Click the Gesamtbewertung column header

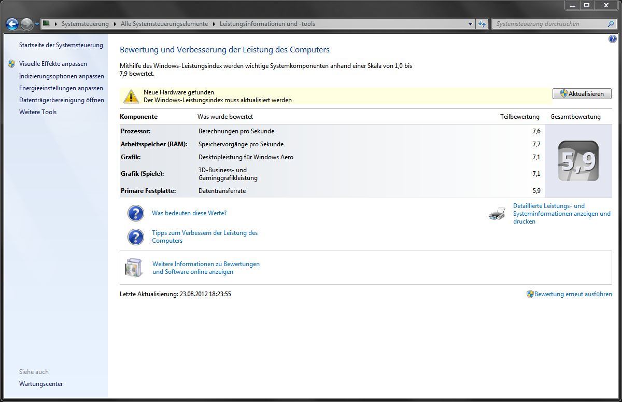coord(575,117)
